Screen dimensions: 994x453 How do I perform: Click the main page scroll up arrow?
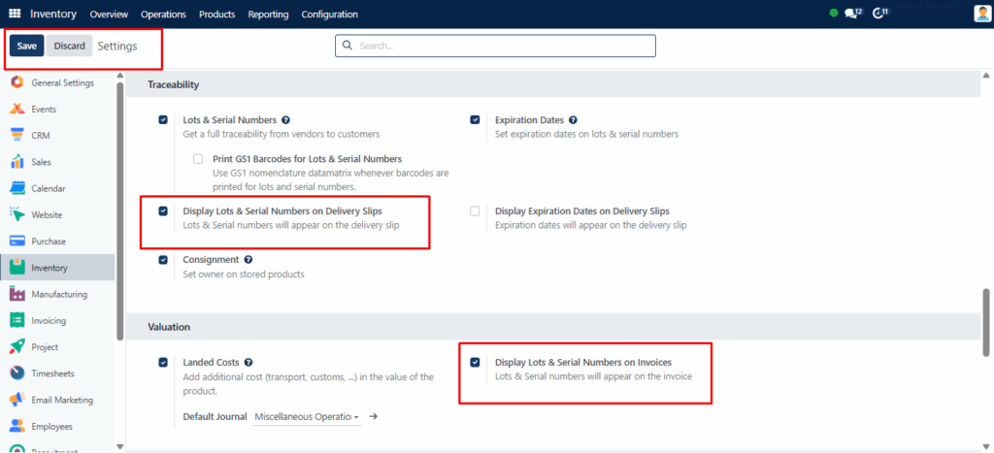[986, 75]
